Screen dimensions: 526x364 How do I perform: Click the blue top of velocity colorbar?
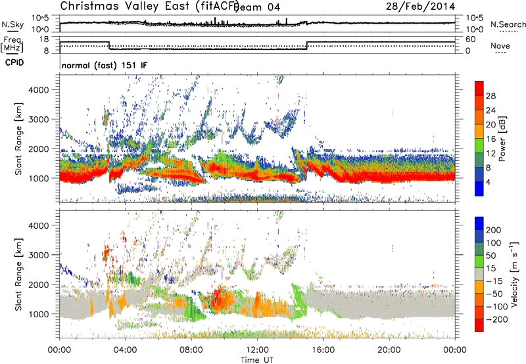(x=479, y=223)
